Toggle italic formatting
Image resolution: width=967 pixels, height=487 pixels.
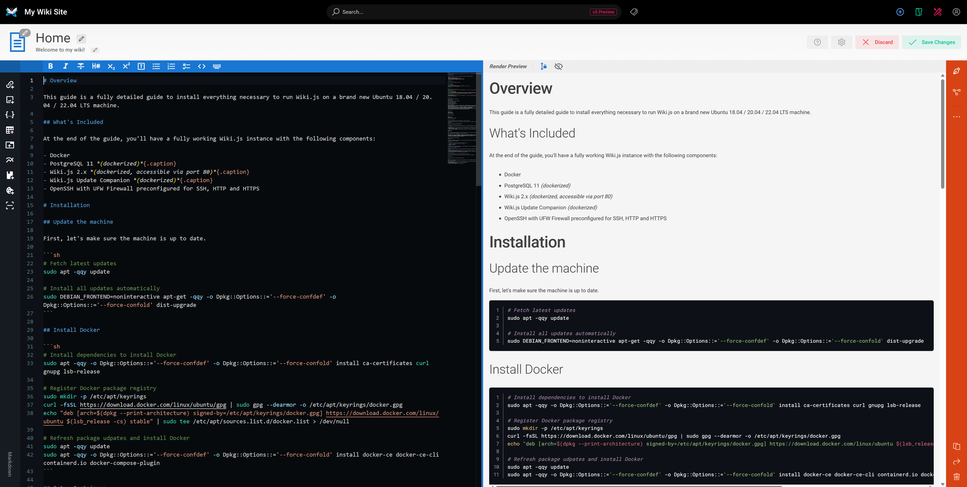65,66
